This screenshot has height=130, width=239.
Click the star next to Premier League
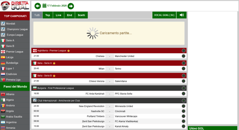tap(69, 51)
